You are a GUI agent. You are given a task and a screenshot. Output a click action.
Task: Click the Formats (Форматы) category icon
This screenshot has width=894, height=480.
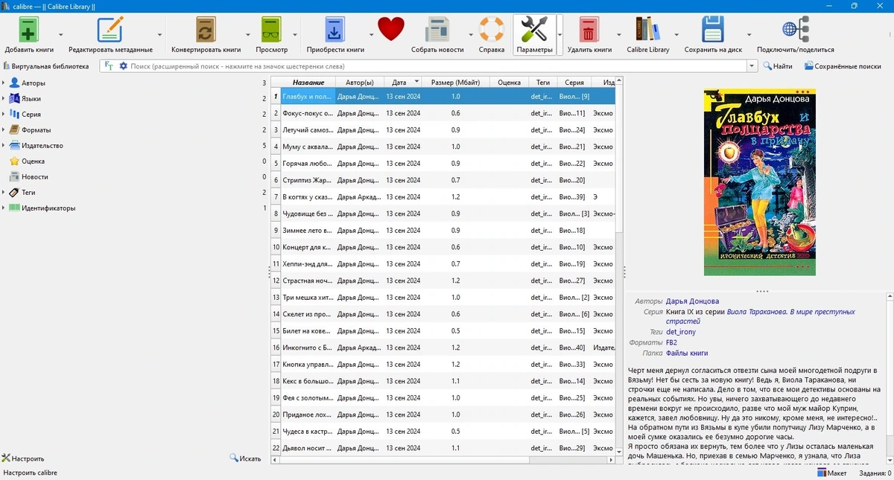(14, 129)
